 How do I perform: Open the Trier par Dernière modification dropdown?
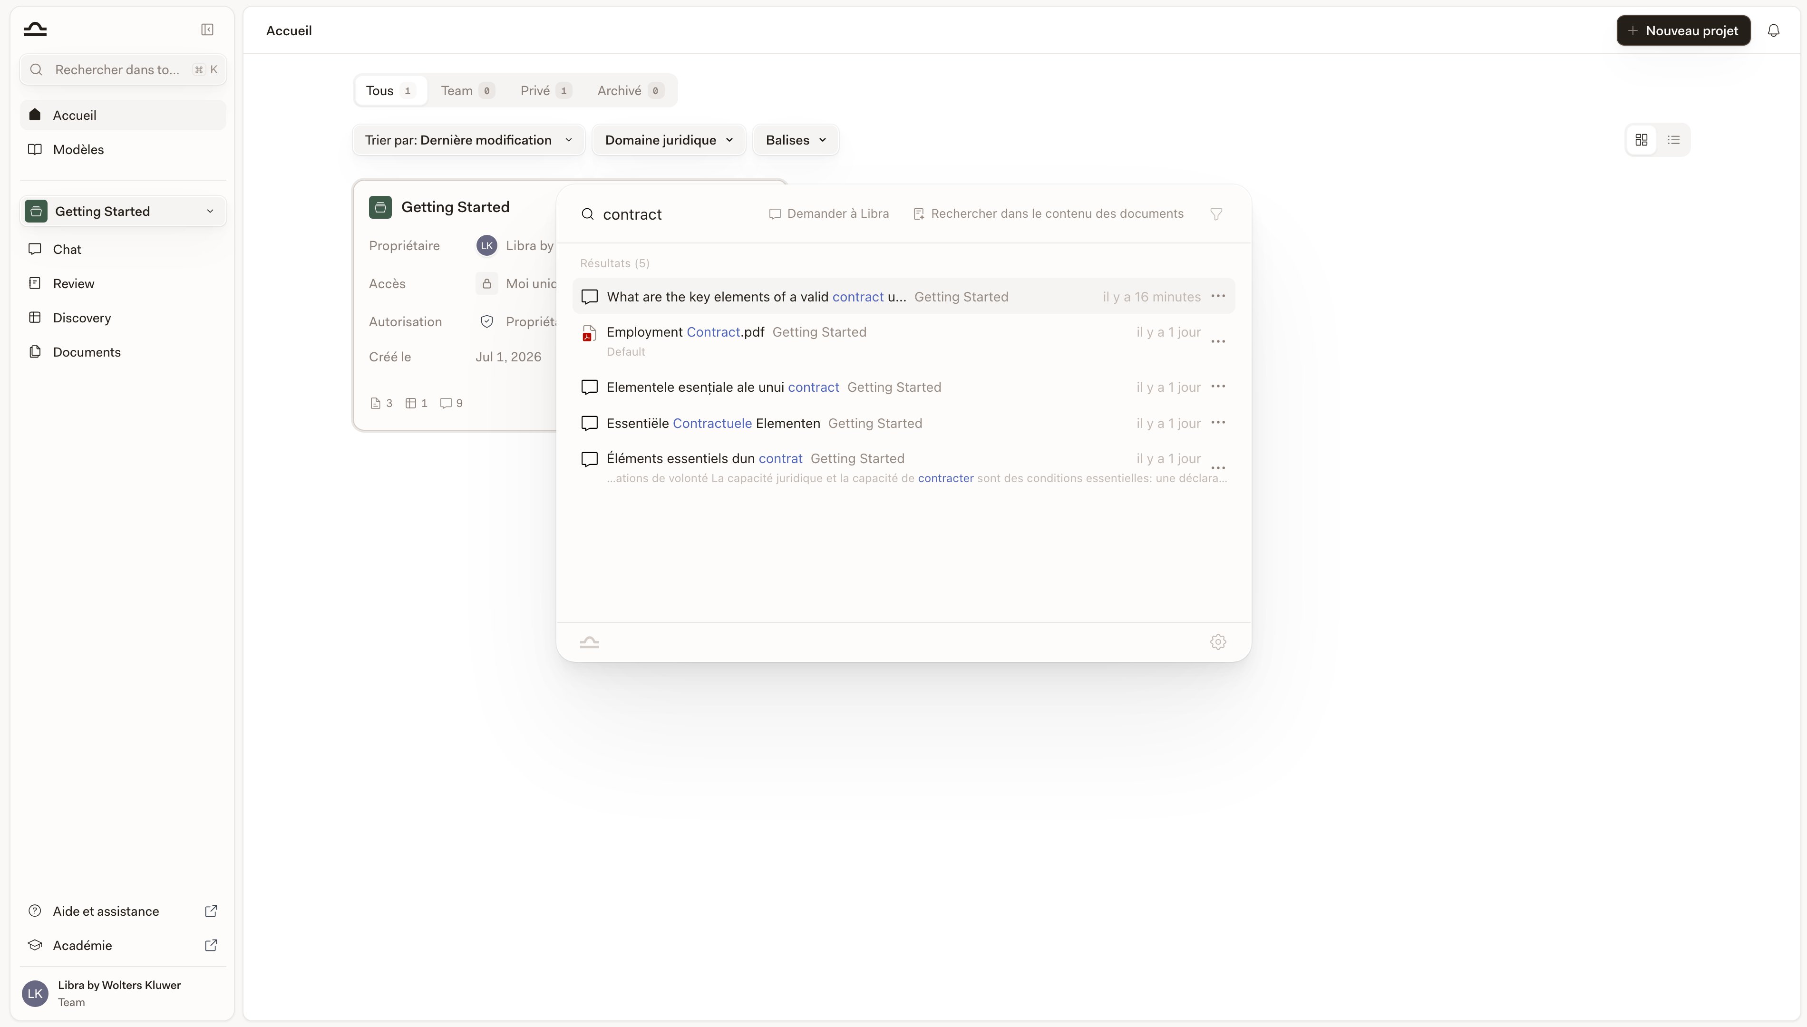[x=468, y=140]
